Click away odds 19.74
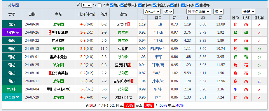The height and width of the screenshot is (111, 269). pos(221,49)
